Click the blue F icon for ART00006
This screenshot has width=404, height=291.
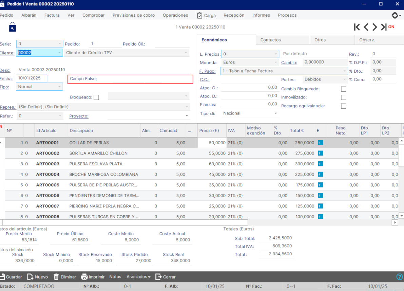pos(321,196)
